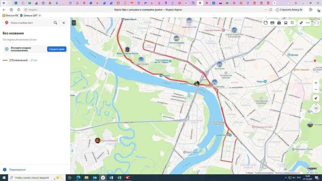The image size is (322, 181).
Task: Open the map layers selector
Action: pyautogui.click(x=292, y=23)
